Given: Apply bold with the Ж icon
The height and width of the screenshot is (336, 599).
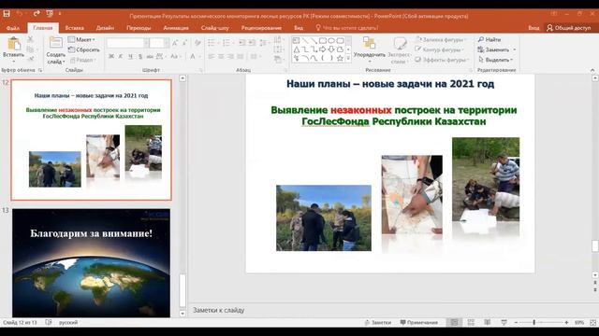Looking at the screenshot, I should 111,56.
